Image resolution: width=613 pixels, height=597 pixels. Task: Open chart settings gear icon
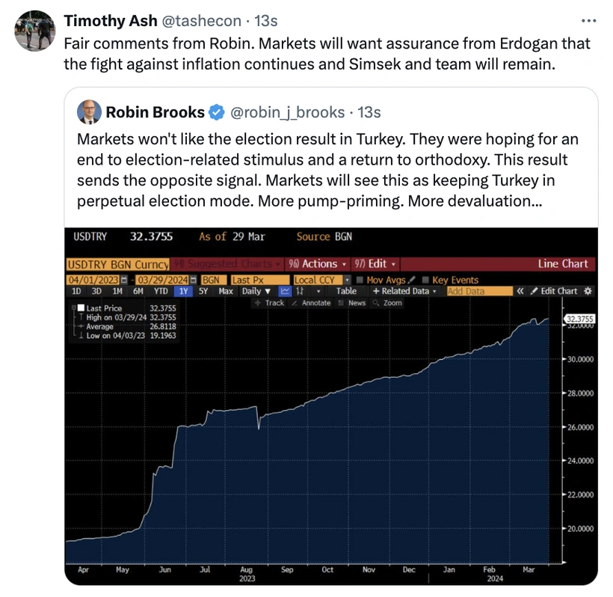[x=587, y=291]
